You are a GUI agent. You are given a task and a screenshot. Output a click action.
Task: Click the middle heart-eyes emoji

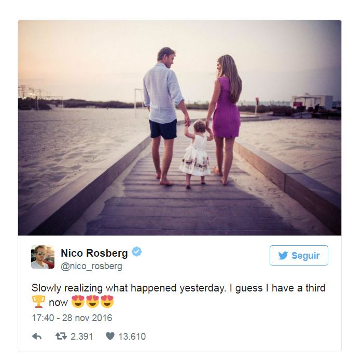[x=92, y=301]
